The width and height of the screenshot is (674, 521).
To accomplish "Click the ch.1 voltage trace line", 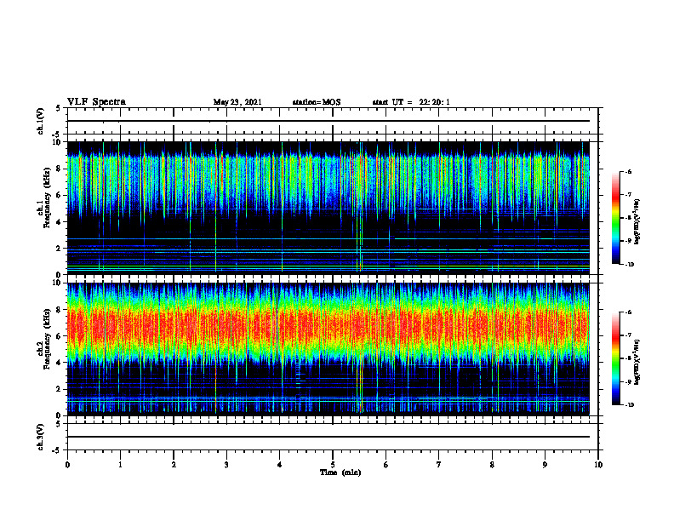I will coord(328,121).
